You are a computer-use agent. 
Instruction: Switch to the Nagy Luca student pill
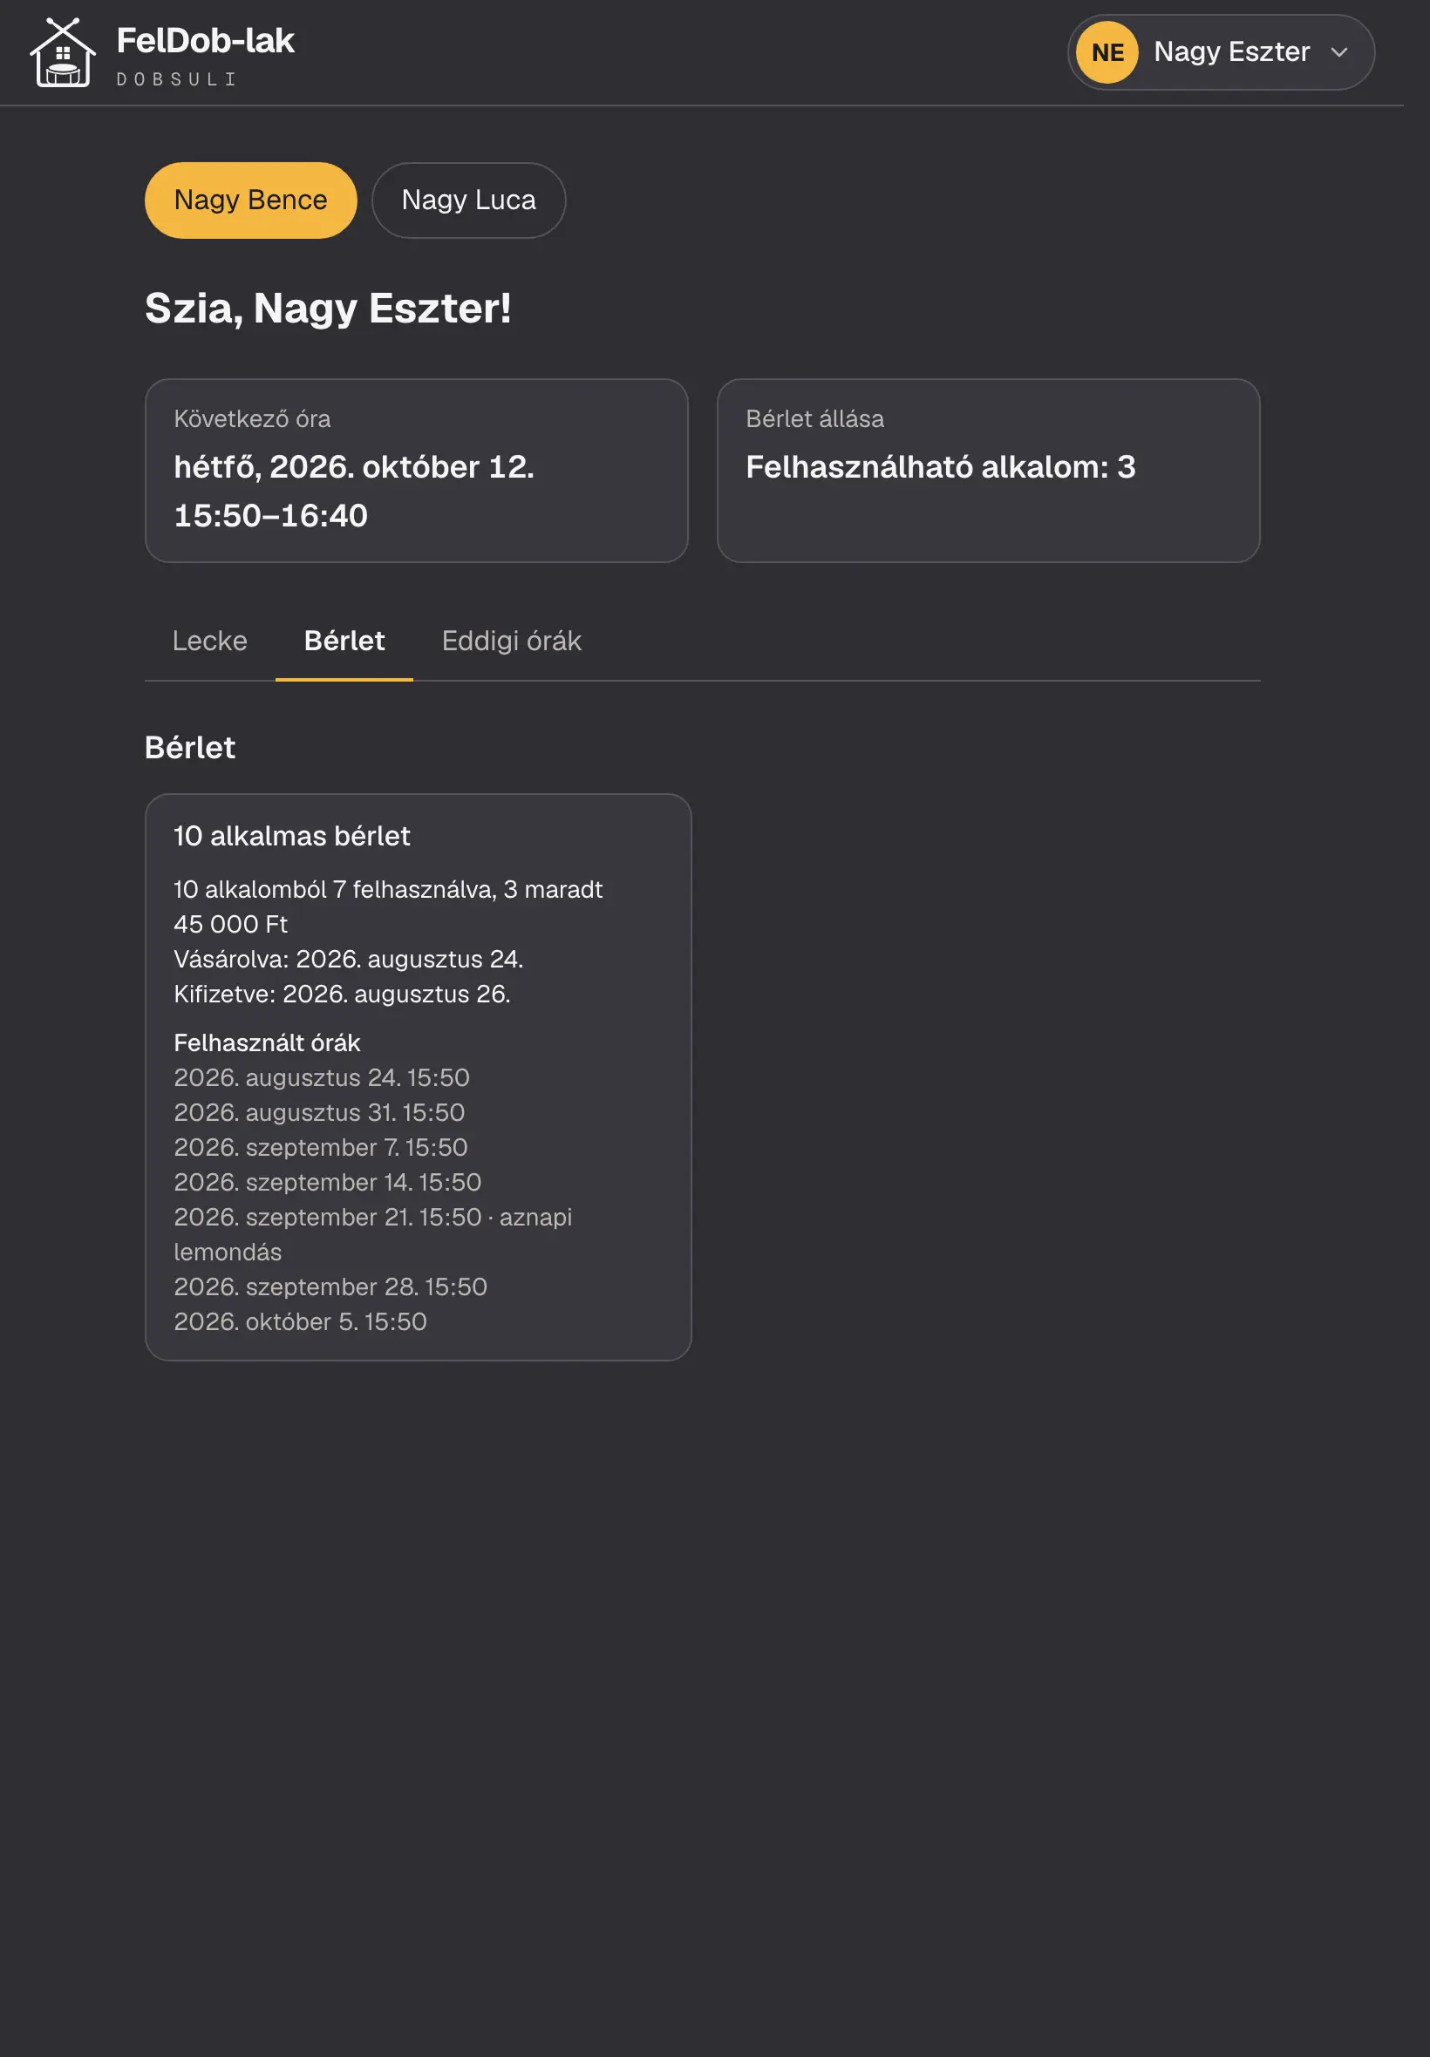pos(468,200)
